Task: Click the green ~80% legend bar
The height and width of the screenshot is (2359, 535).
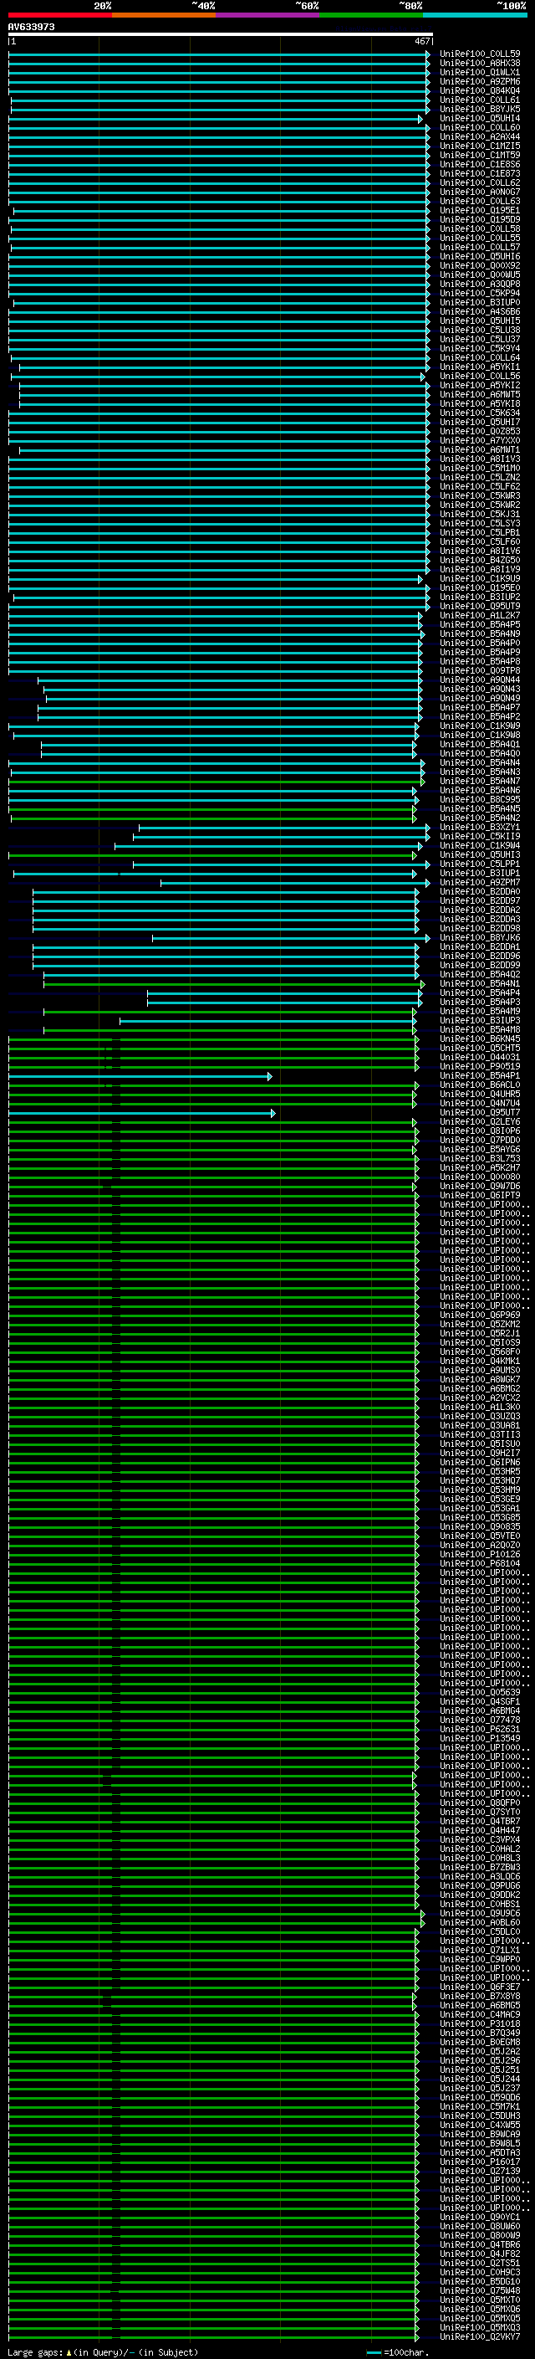Action: pos(371,15)
